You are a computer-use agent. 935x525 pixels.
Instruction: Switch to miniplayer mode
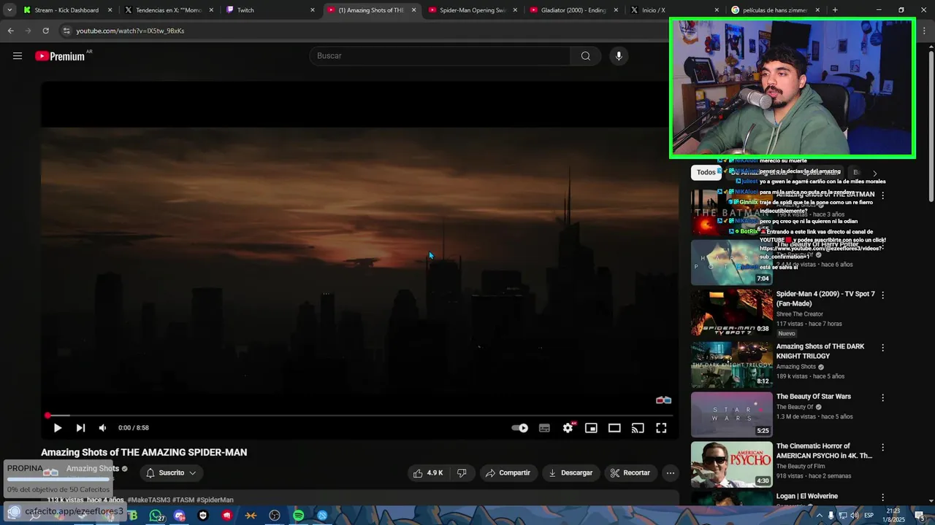591,428
